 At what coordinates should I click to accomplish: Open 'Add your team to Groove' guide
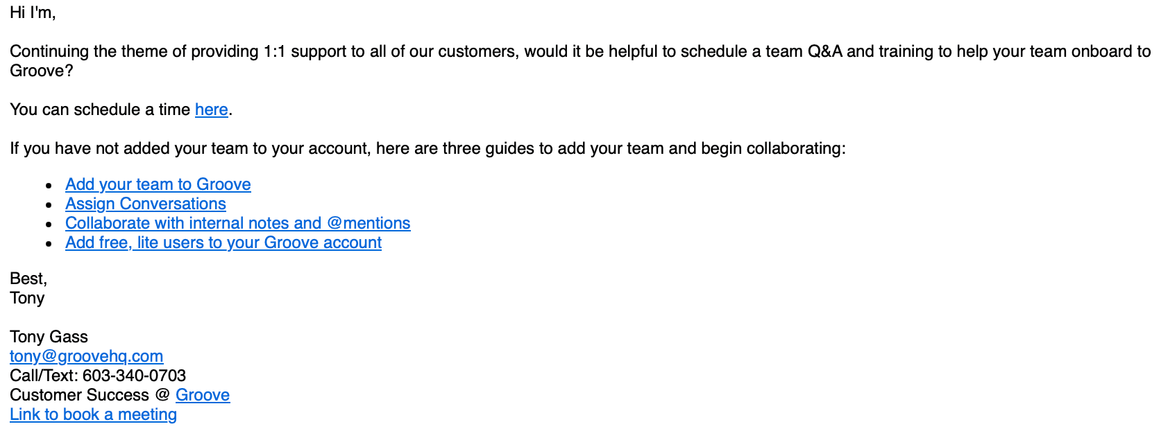coord(158,184)
